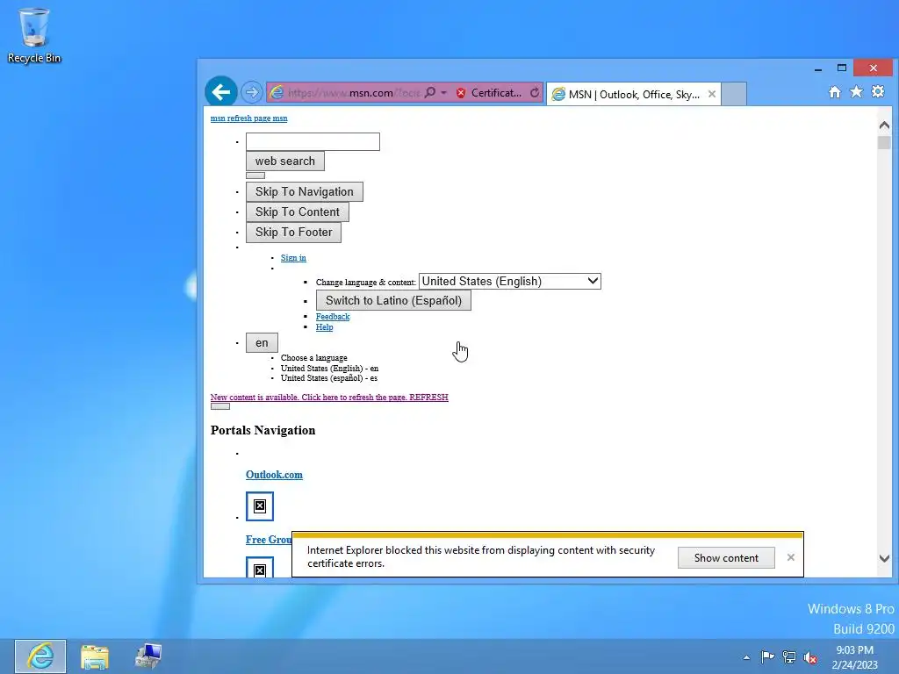Click the red certificate error shield icon
This screenshot has width=899, height=674.
(x=460, y=93)
